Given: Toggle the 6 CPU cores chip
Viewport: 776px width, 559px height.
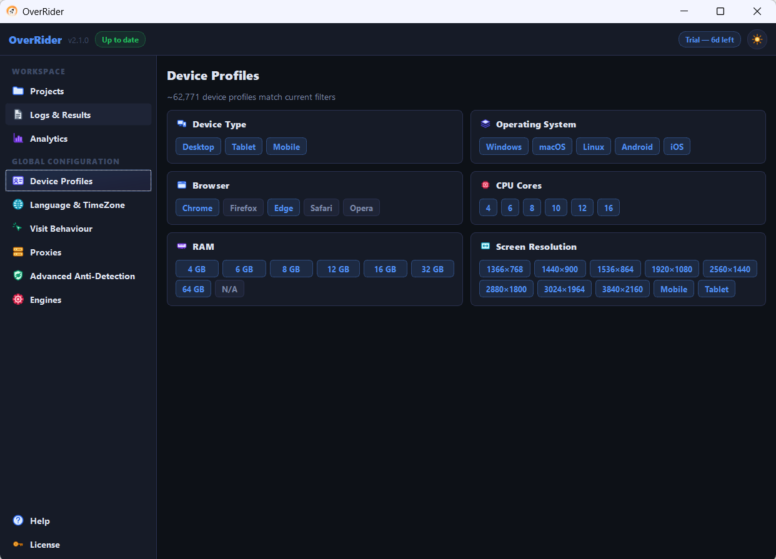Looking at the screenshot, I should [510, 208].
